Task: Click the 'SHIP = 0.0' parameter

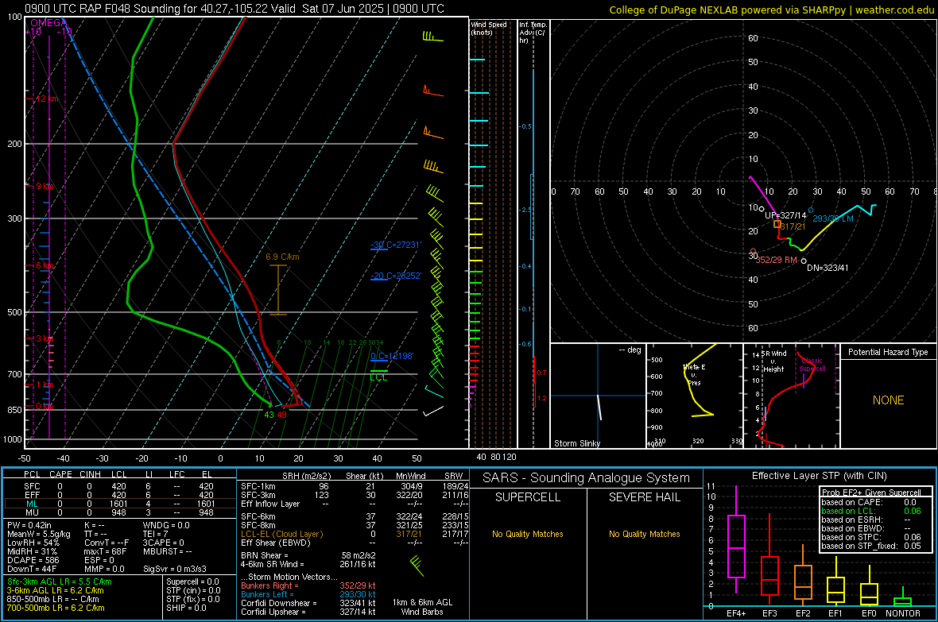Action: click(186, 608)
